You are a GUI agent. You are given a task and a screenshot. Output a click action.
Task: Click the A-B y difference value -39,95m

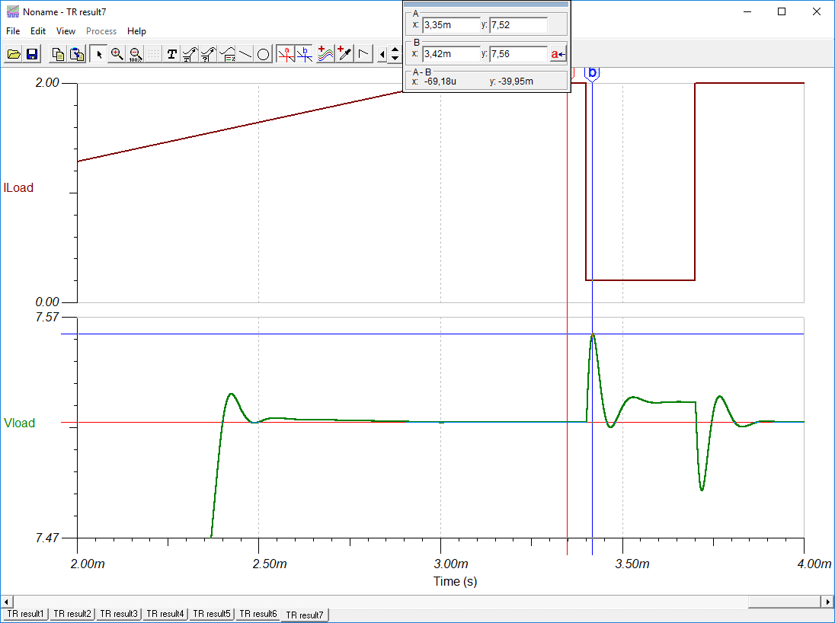(x=516, y=81)
